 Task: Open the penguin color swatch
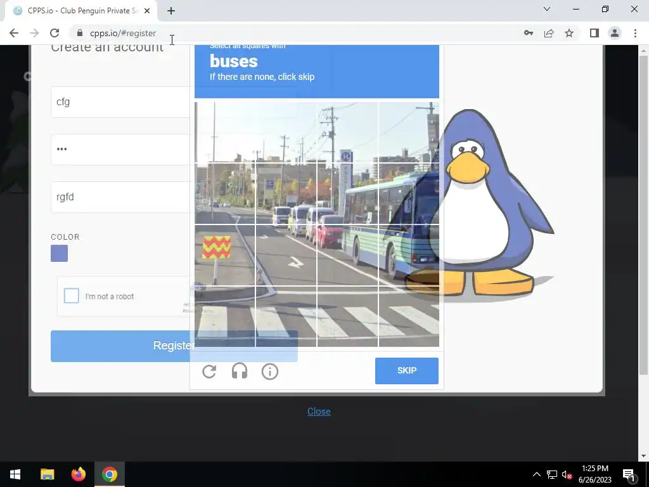[x=59, y=253]
